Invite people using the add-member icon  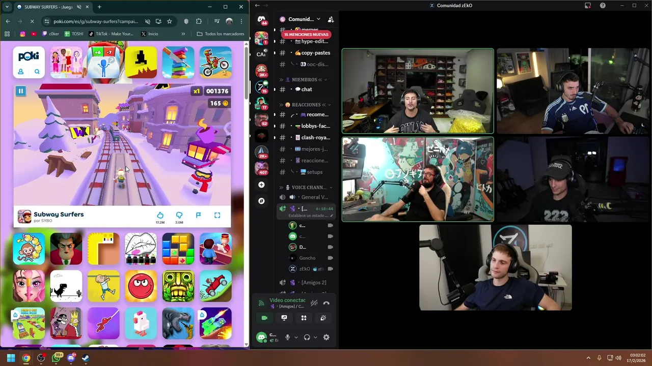(x=331, y=19)
